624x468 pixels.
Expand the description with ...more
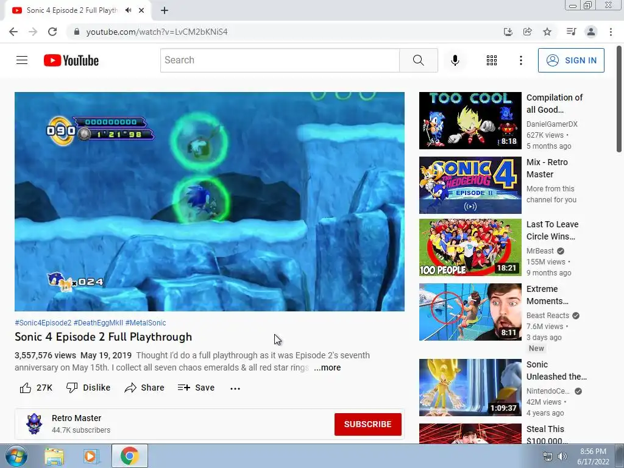point(327,367)
